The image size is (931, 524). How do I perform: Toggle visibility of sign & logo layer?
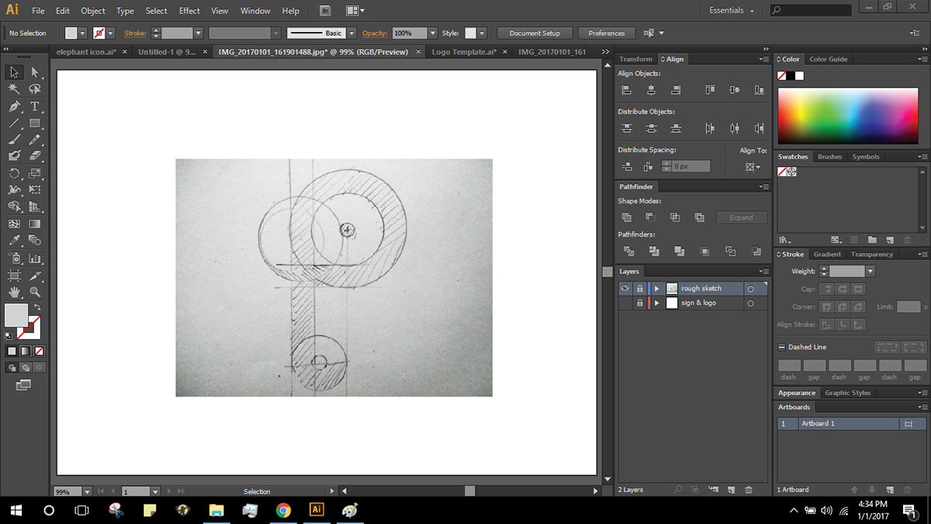625,303
